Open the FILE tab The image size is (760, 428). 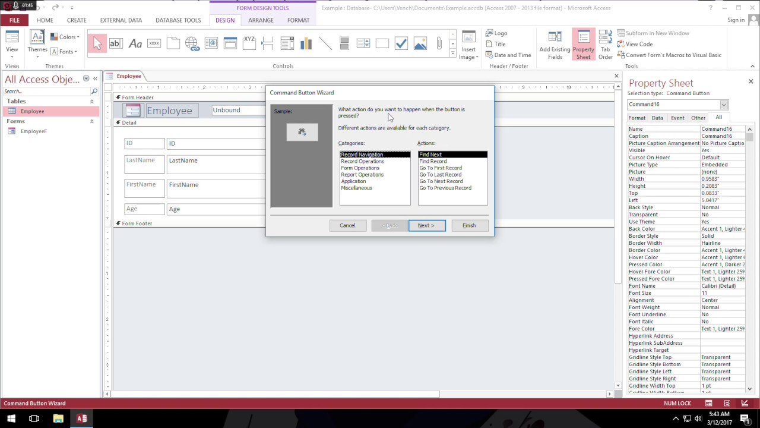pyautogui.click(x=14, y=20)
